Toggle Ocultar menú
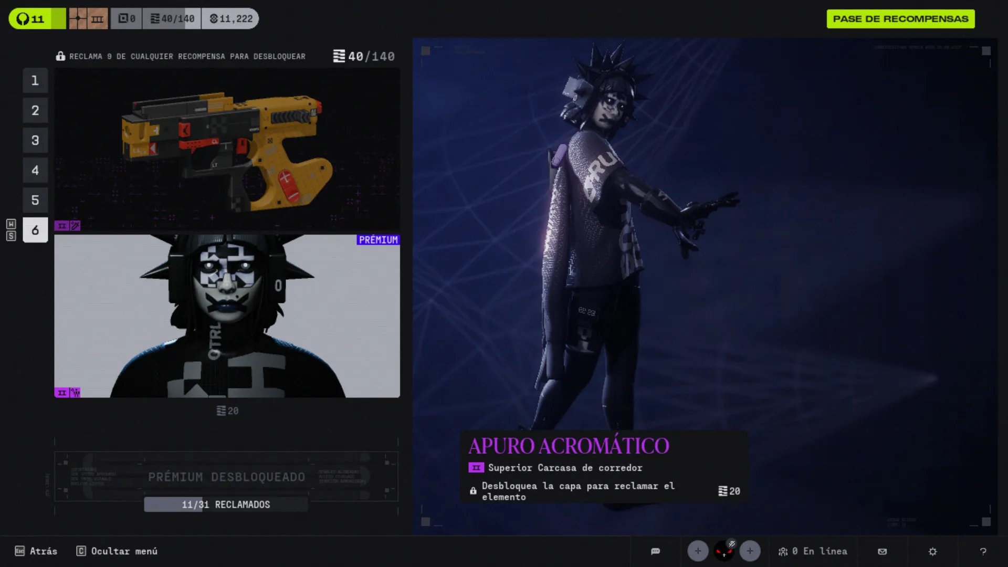The height and width of the screenshot is (567, 1008). pyautogui.click(x=117, y=551)
